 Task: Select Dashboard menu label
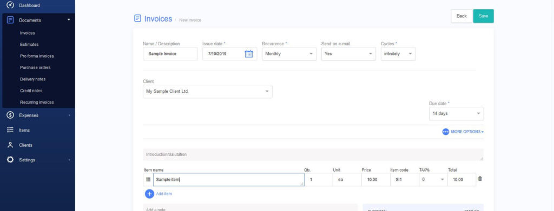coord(29,5)
